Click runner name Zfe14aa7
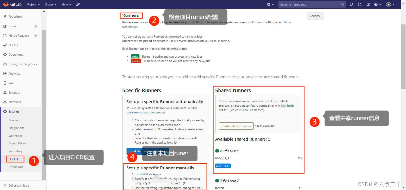This screenshot has height=190, width=406. (229, 181)
